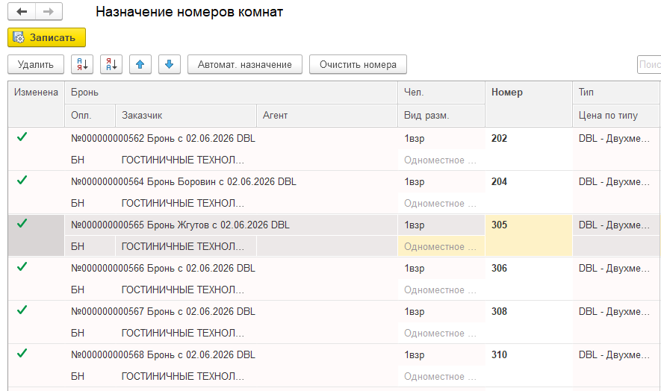Click Очистить номера button
The width and height of the screenshot is (661, 391).
(358, 64)
